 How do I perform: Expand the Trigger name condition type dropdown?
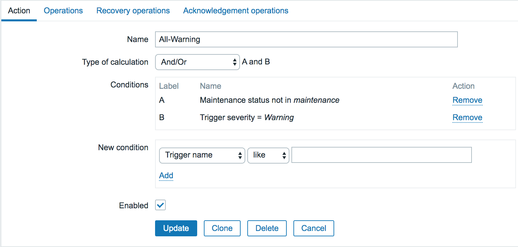coord(202,155)
